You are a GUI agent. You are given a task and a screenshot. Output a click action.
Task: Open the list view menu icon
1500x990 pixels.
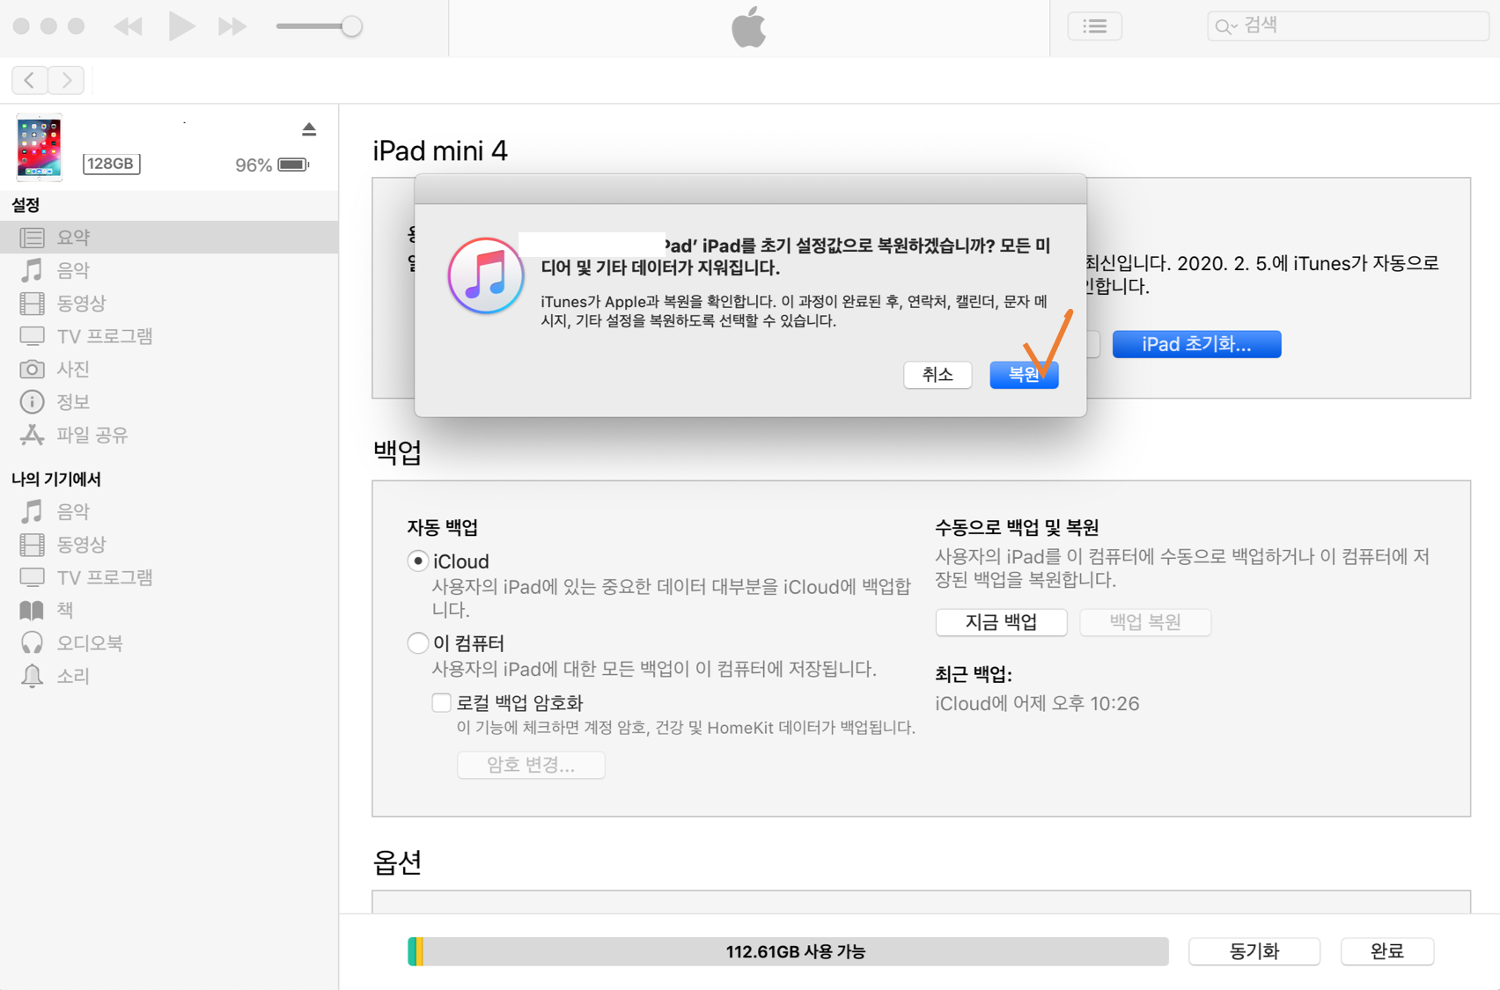click(1094, 26)
